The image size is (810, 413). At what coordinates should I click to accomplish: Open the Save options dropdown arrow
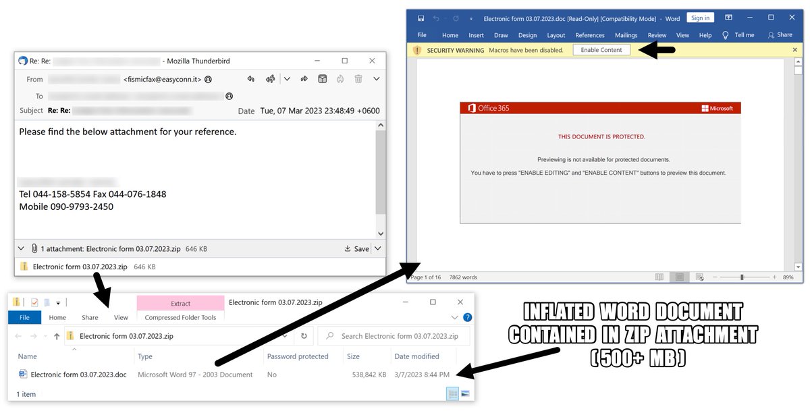pyautogui.click(x=377, y=248)
